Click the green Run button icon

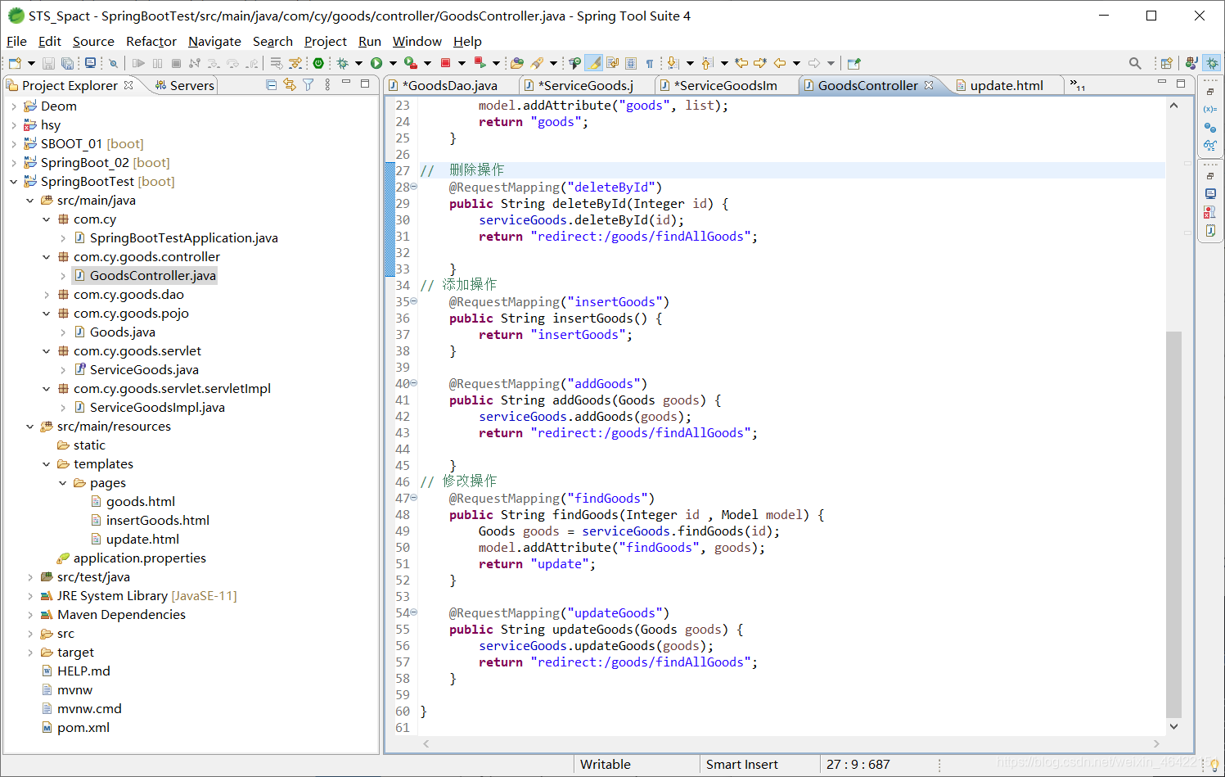point(376,63)
